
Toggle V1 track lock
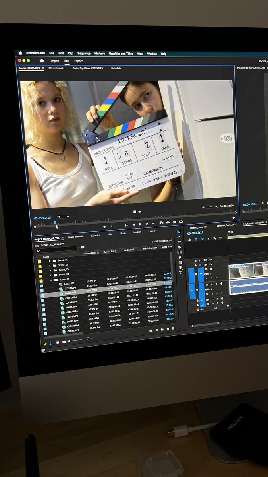[x=196, y=274]
